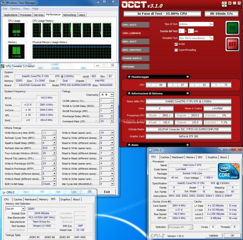Click the CPU 4 temperature value 72
Viewport: 243px width, 240px height.
226,85
